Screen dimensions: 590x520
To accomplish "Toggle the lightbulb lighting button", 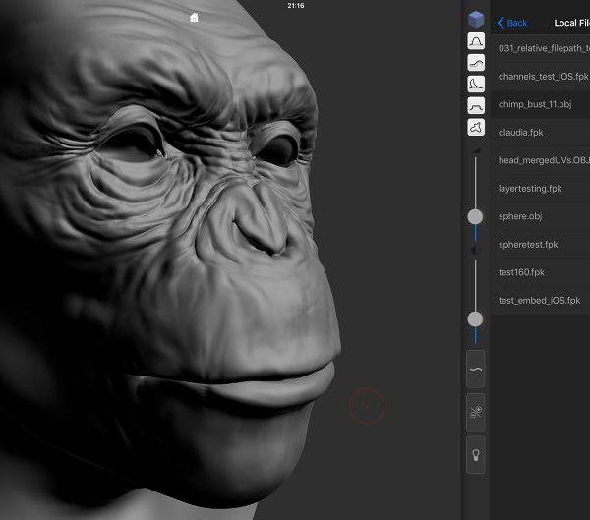I will pos(476,456).
